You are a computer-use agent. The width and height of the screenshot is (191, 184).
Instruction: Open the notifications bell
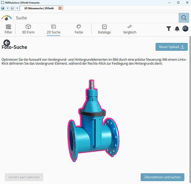[177, 29]
